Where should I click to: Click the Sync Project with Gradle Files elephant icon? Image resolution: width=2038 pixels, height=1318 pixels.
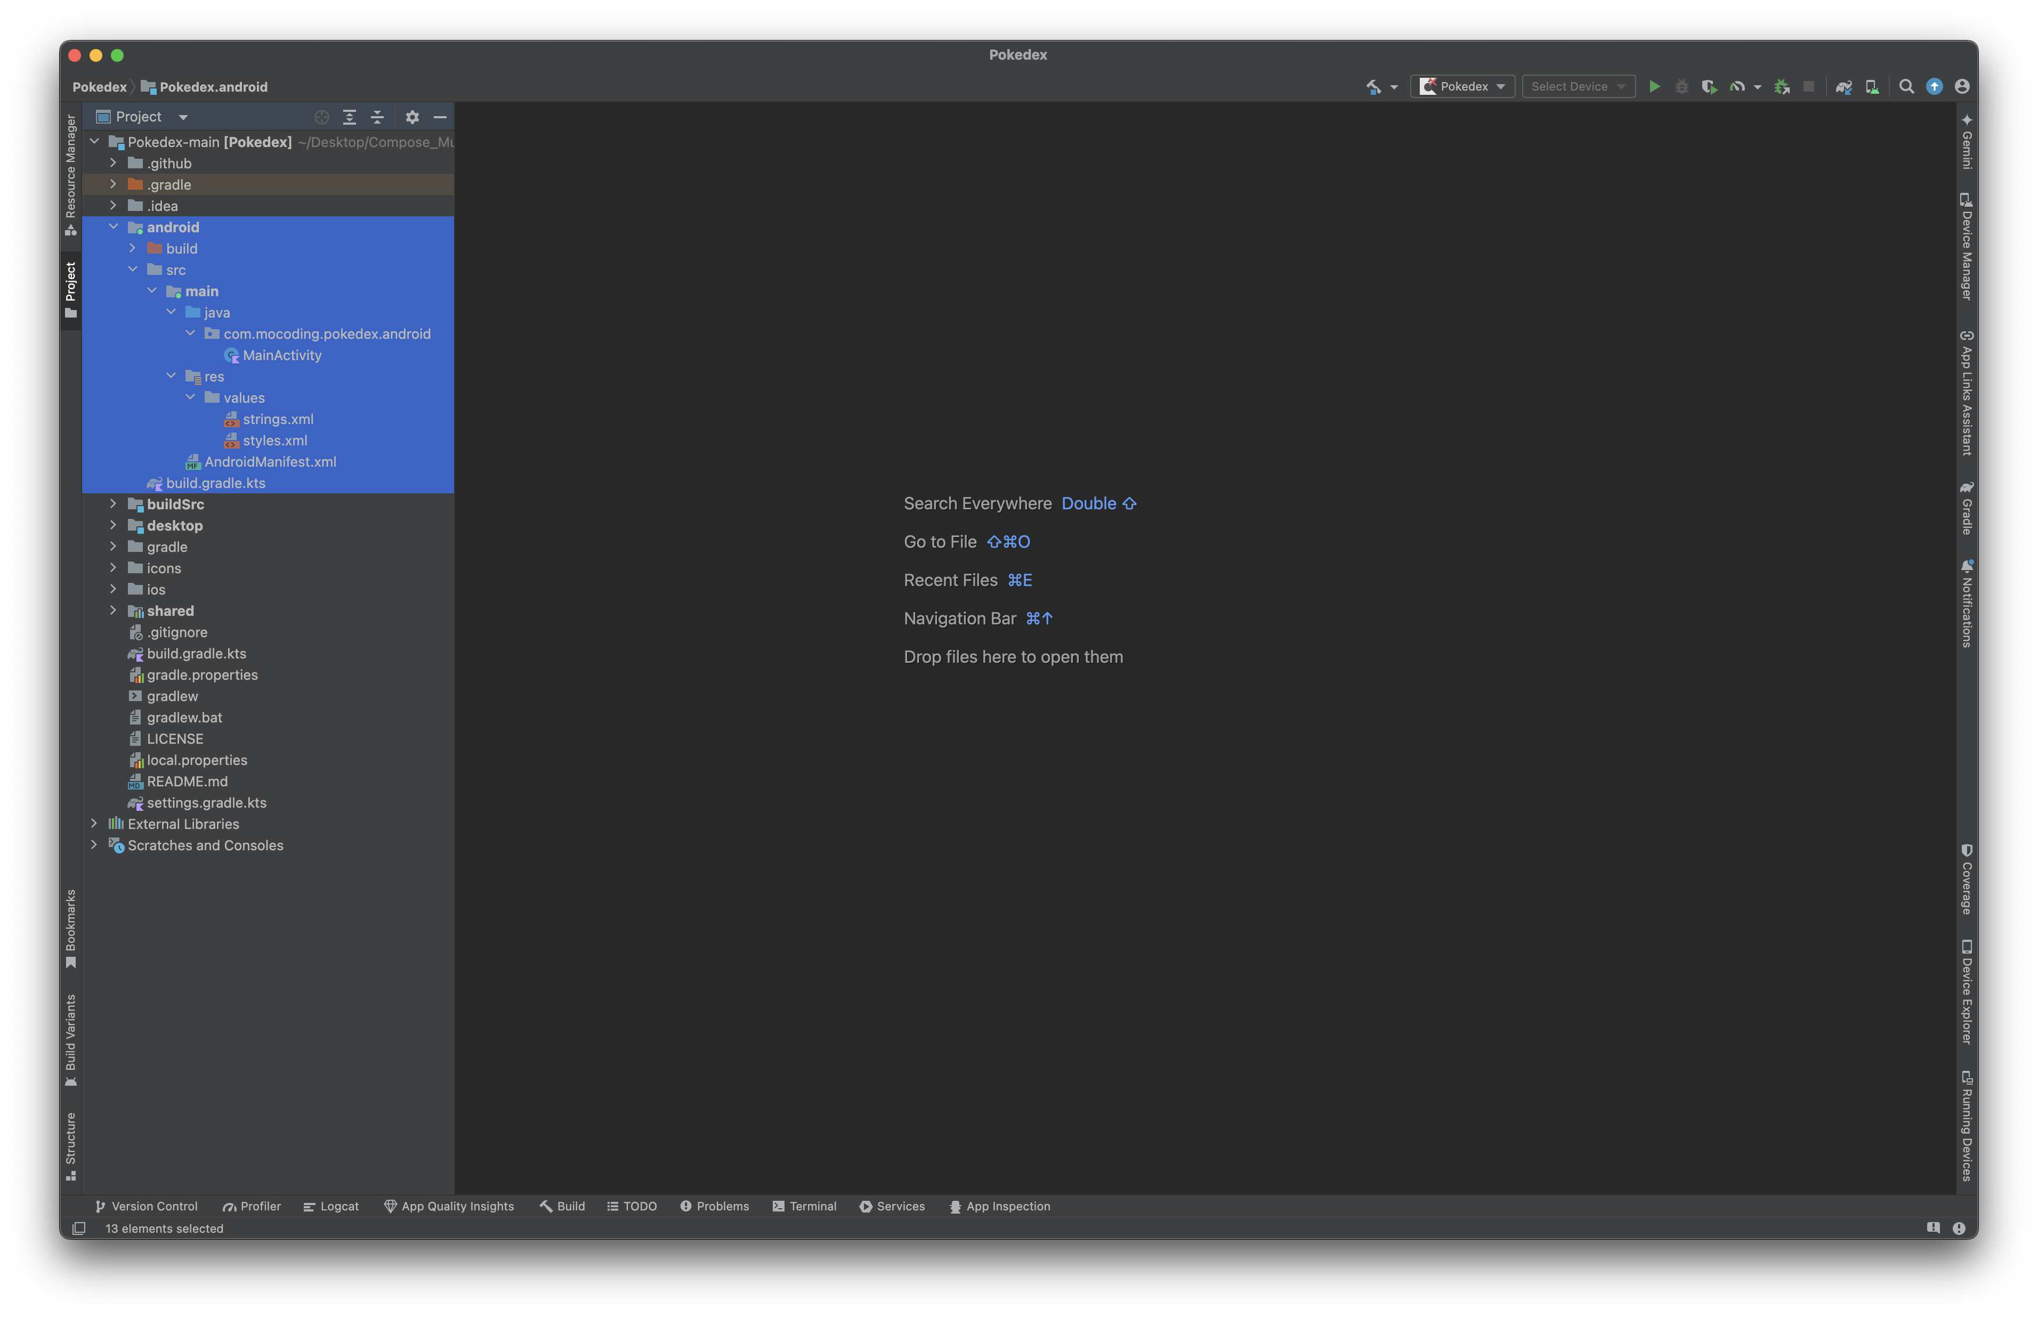(x=1843, y=86)
